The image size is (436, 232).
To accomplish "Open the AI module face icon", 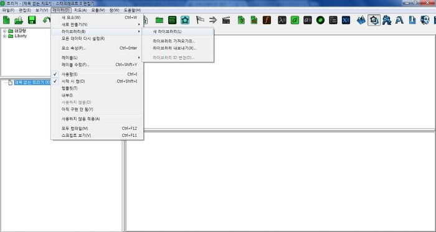I will coord(425,20).
